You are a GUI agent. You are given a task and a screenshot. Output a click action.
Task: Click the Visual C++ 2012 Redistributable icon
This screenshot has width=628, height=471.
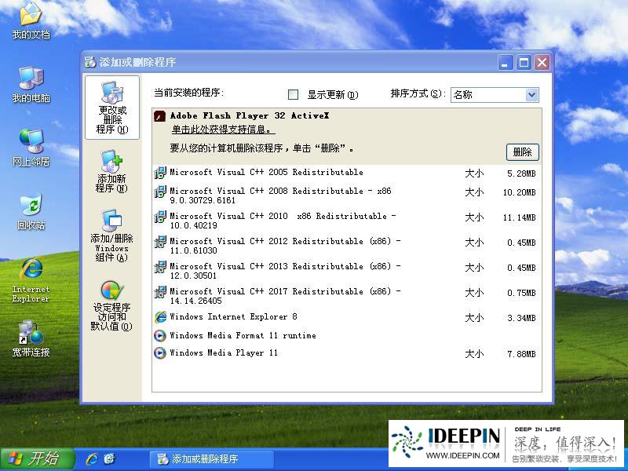(x=160, y=243)
